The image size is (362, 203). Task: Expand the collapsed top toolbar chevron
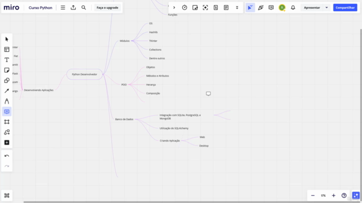[174, 7]
